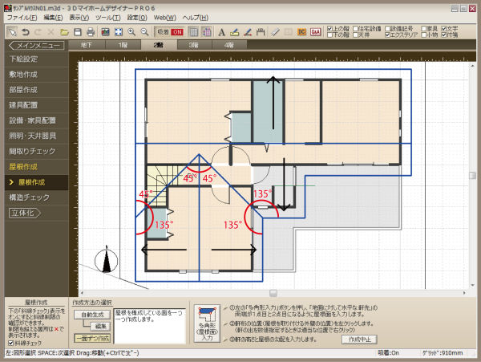The width and height of the screenshot is (481, 362).
Task: Open the ツール(T) menu
Action: [x=107, y=17]
